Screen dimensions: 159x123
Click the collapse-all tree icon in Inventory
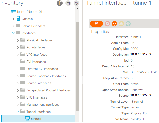[68, 3]
